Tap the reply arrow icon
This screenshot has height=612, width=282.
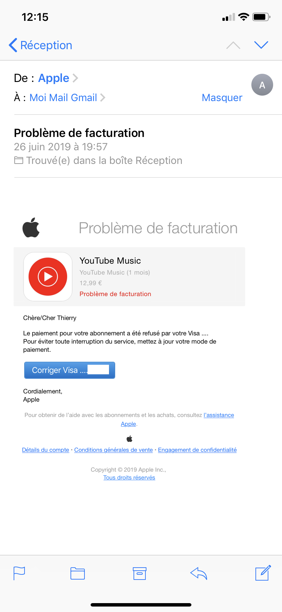point(199,573)
